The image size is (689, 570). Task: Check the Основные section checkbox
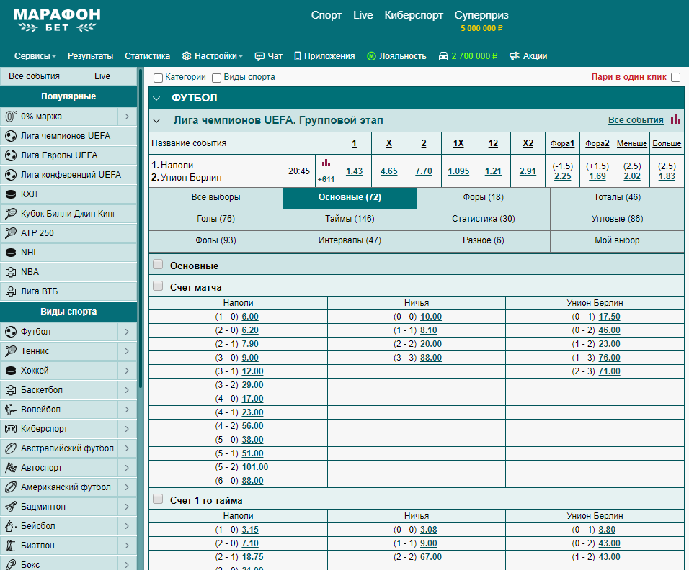[x=158, y=265]
